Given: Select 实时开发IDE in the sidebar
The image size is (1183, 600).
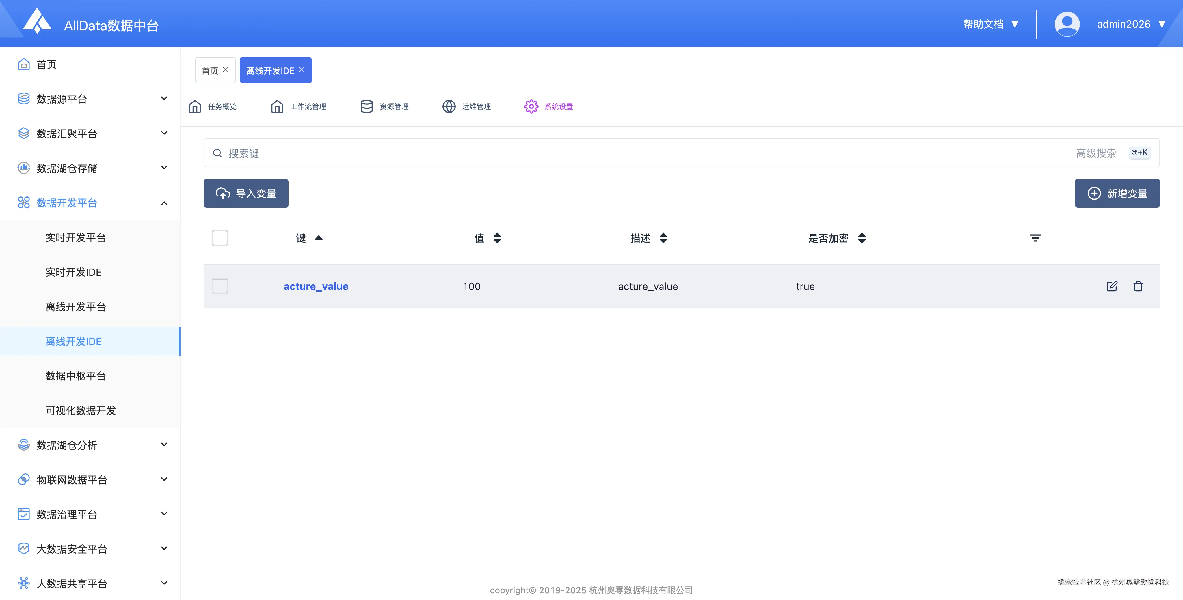Looking at the screenshot, I should (x=73, y=272).
